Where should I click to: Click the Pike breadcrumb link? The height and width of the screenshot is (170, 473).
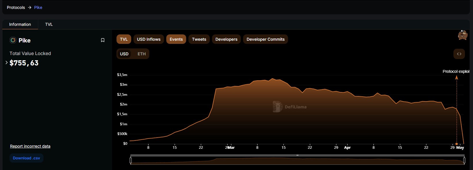38,7
